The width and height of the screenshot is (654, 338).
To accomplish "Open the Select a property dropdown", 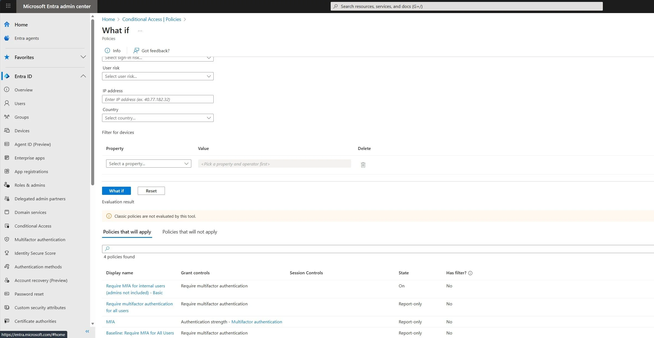I will point(148,164).
